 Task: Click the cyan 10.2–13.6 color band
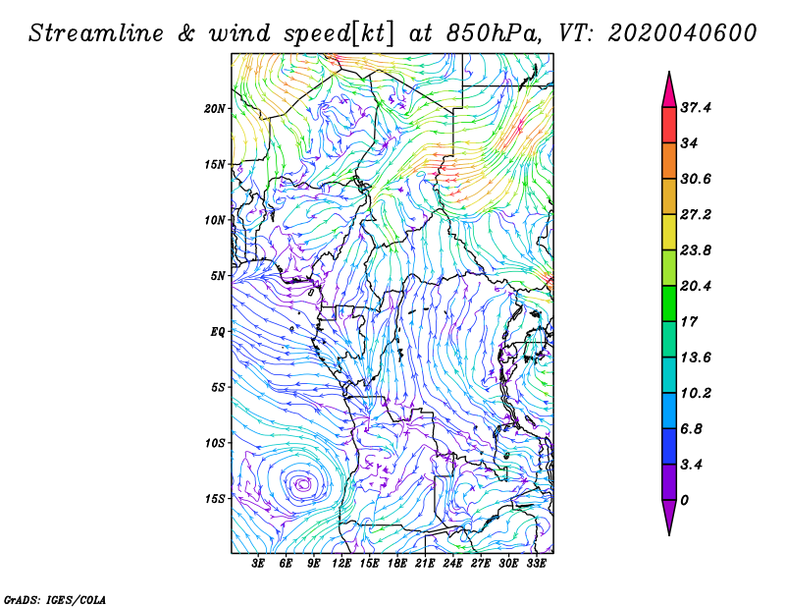pos(669,375)
